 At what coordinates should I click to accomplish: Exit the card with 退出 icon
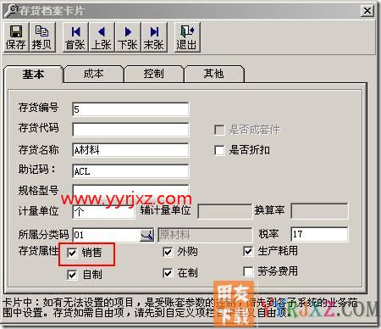click(x=187, y=37)
